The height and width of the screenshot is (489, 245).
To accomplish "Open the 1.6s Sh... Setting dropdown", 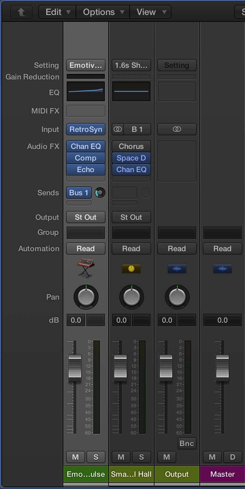I will pos(131,65).
